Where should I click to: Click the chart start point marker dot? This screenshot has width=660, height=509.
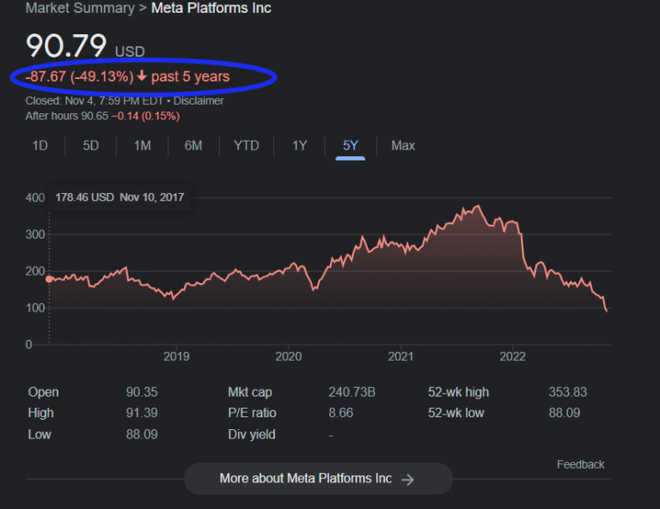point(49,279)
